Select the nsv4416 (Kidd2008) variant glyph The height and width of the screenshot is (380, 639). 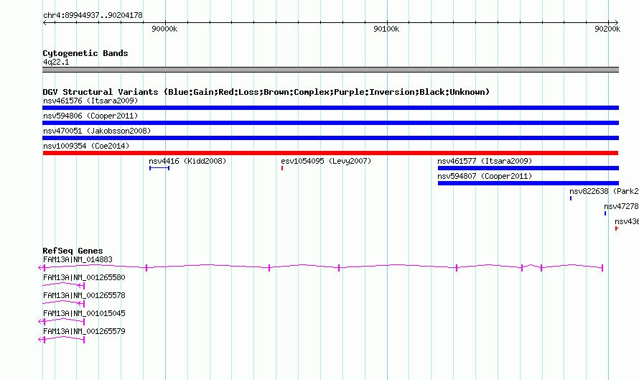click(x=159, y=168)
